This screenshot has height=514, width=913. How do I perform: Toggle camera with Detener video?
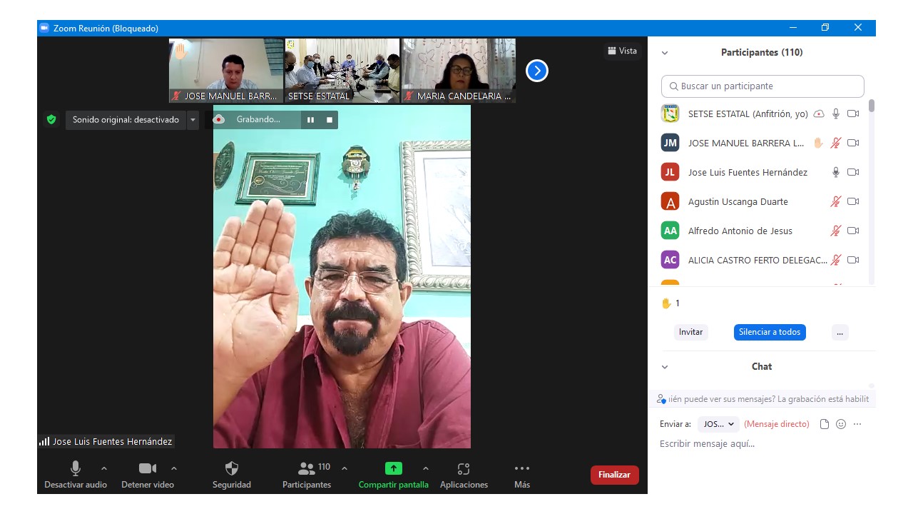coord(148,475)
